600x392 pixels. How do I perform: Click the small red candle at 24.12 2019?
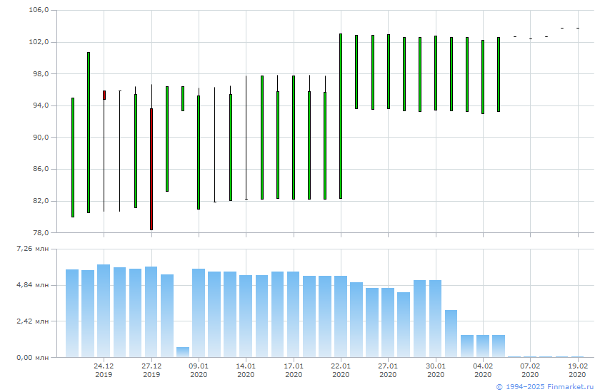[104, 95]
